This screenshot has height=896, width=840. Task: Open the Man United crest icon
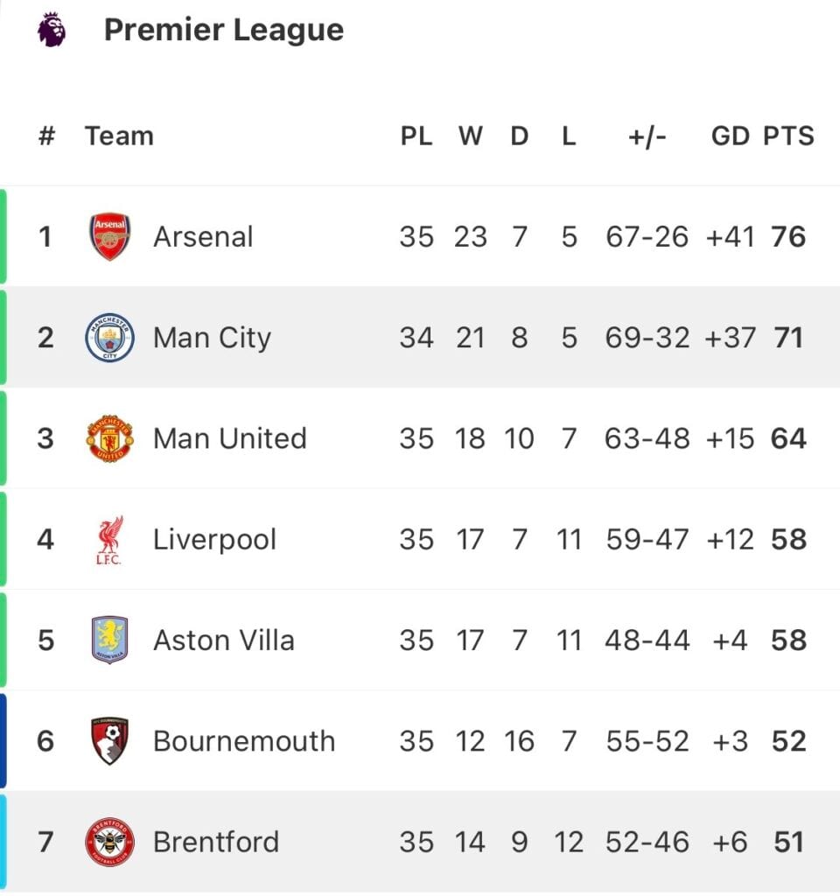[x=109, y=438]
